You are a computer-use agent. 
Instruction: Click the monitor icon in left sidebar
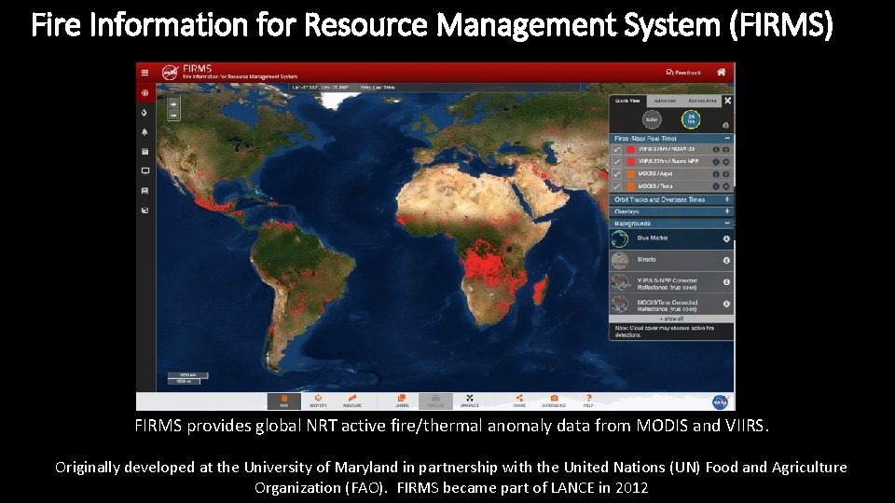click(x=145, y=171)
